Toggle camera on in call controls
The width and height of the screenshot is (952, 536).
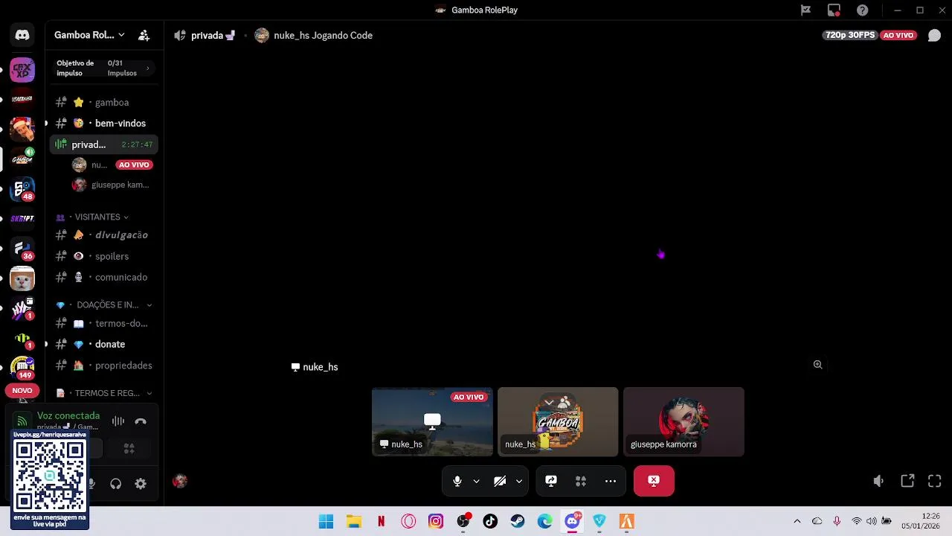tap(500, 481)
